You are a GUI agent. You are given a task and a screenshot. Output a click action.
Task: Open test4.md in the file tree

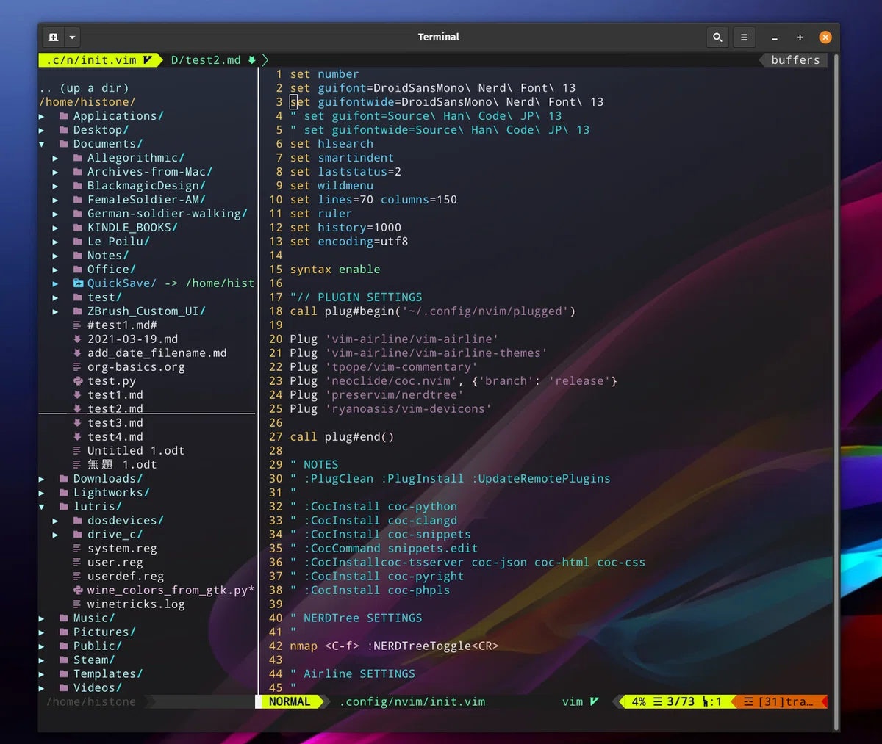(115, 437)
